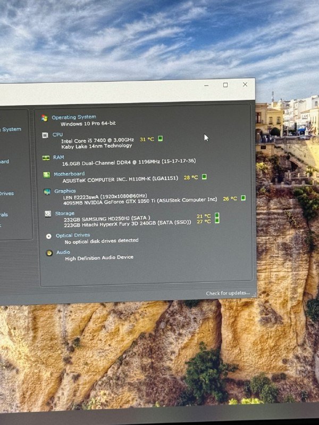Viewport: 319px width, 425px height.
Task: Open the Audio section heading
Action: point(63,252)
